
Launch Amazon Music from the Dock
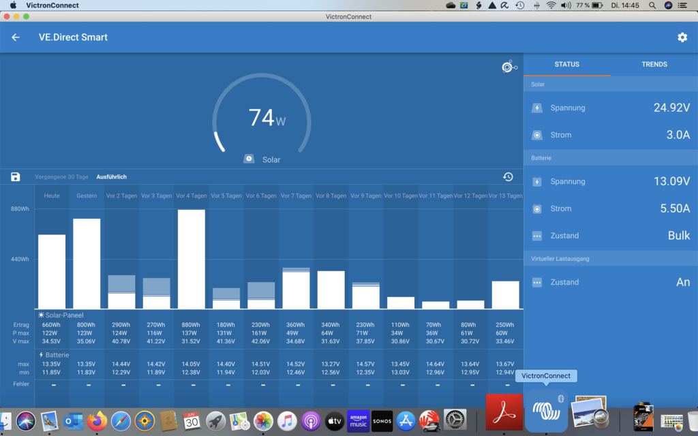[359, 421]
